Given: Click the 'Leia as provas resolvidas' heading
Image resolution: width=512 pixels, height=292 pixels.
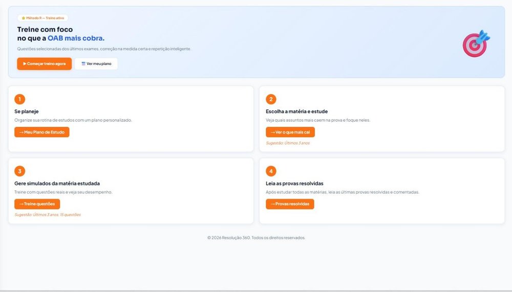Looking at the screenshot, I should pos(294,183).
